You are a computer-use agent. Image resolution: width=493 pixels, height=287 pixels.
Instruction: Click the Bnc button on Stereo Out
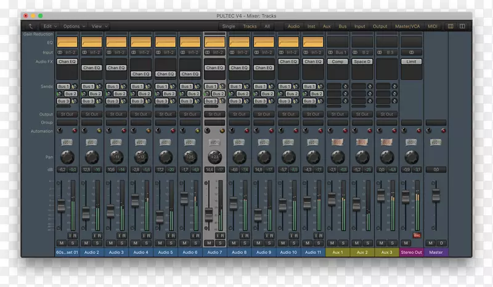417,235
